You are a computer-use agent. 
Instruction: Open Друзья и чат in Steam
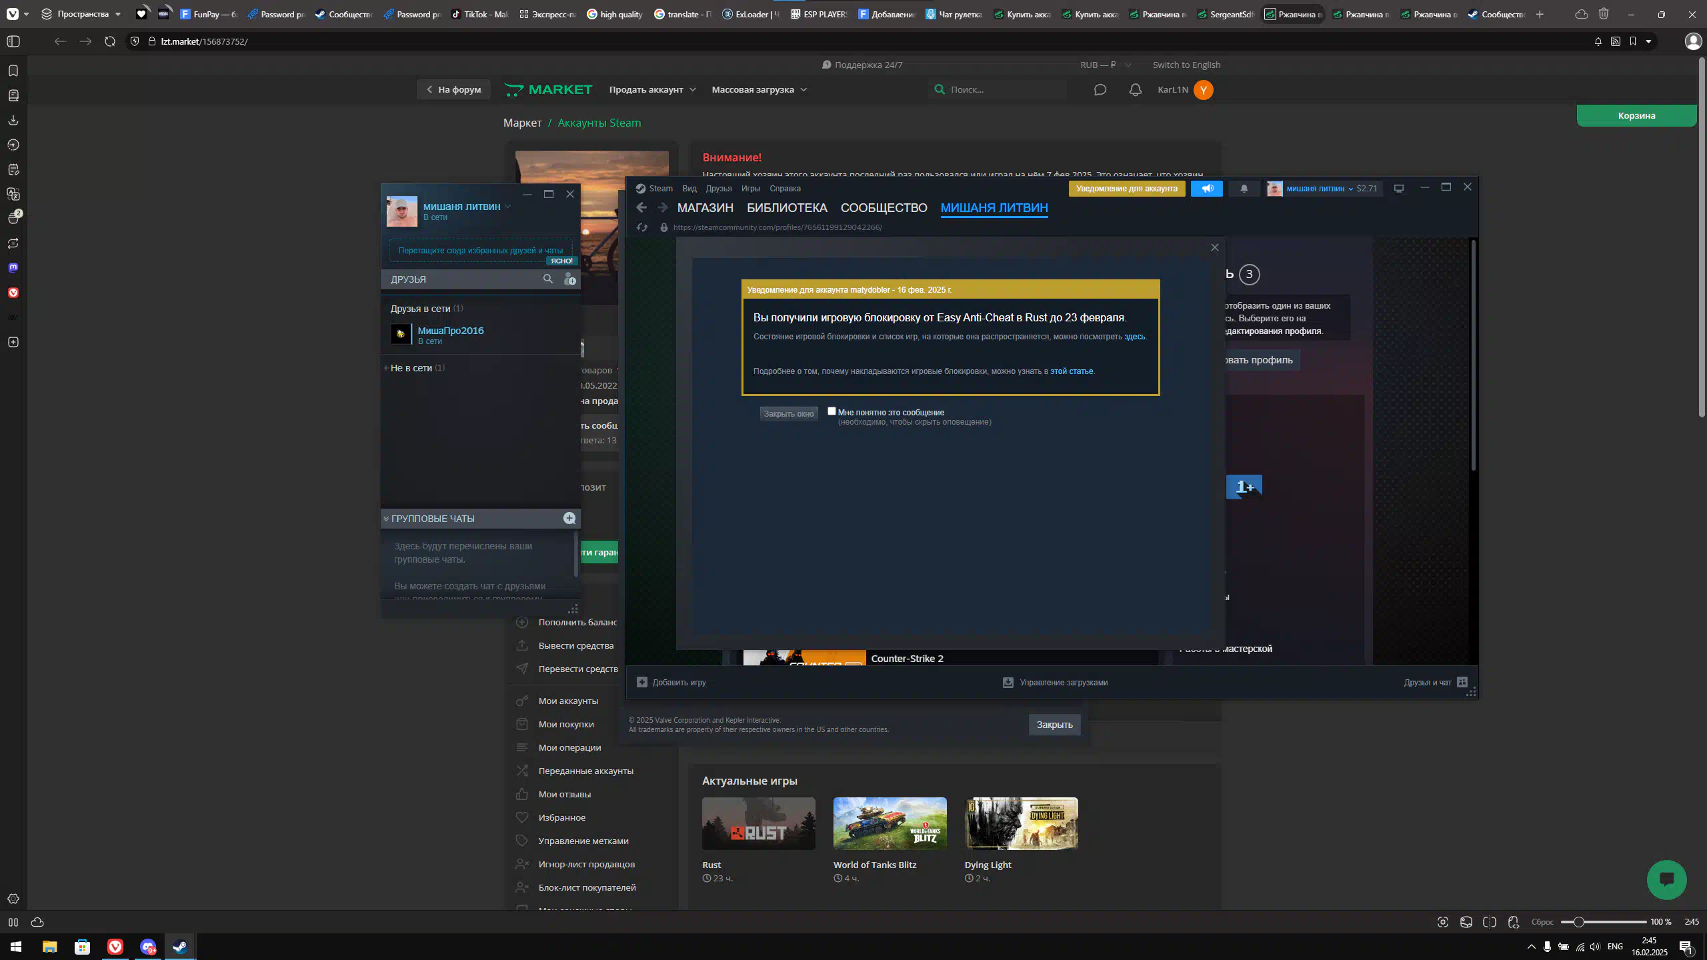coord(1436,682)
